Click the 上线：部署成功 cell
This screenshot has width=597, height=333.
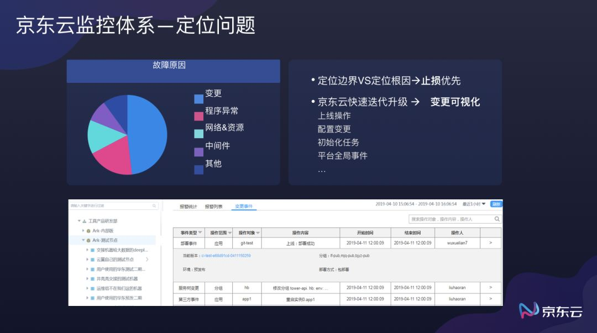[x=300, y=243]
